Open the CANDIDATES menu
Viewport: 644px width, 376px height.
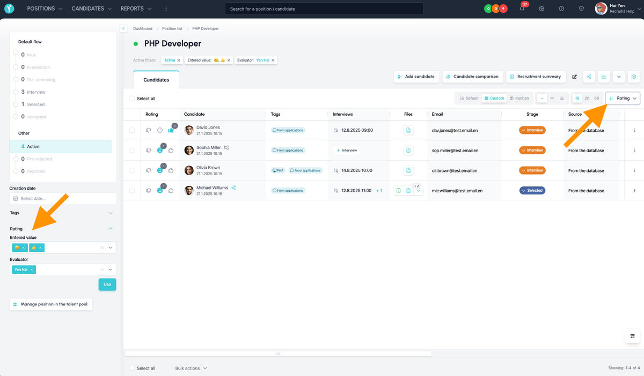[x=91, y=9]
